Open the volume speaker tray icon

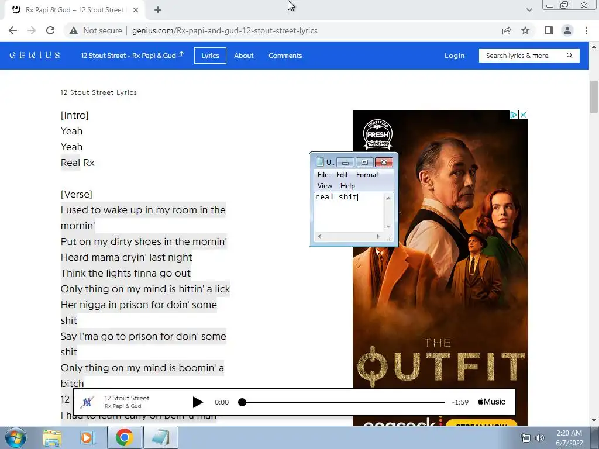(x=540, y=438)
